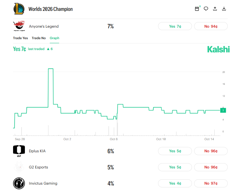Open the comments speech bubble icon
This screenshot has height=193, width=238.
click(206, 9)
